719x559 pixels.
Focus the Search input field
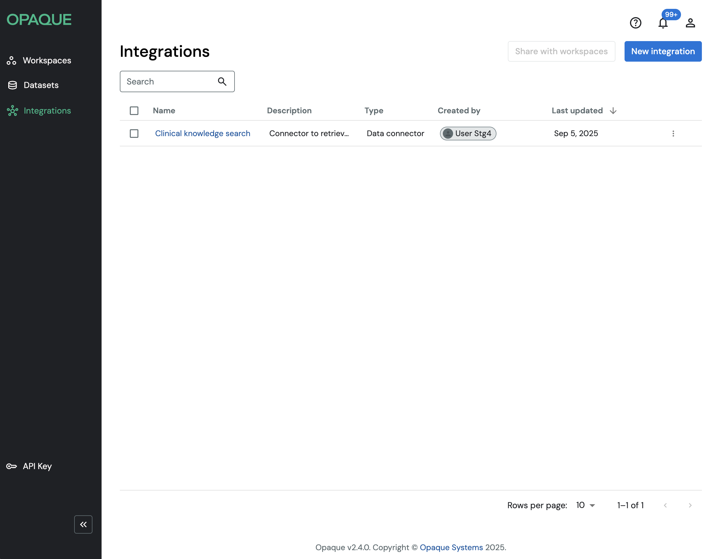coord(168,82)
